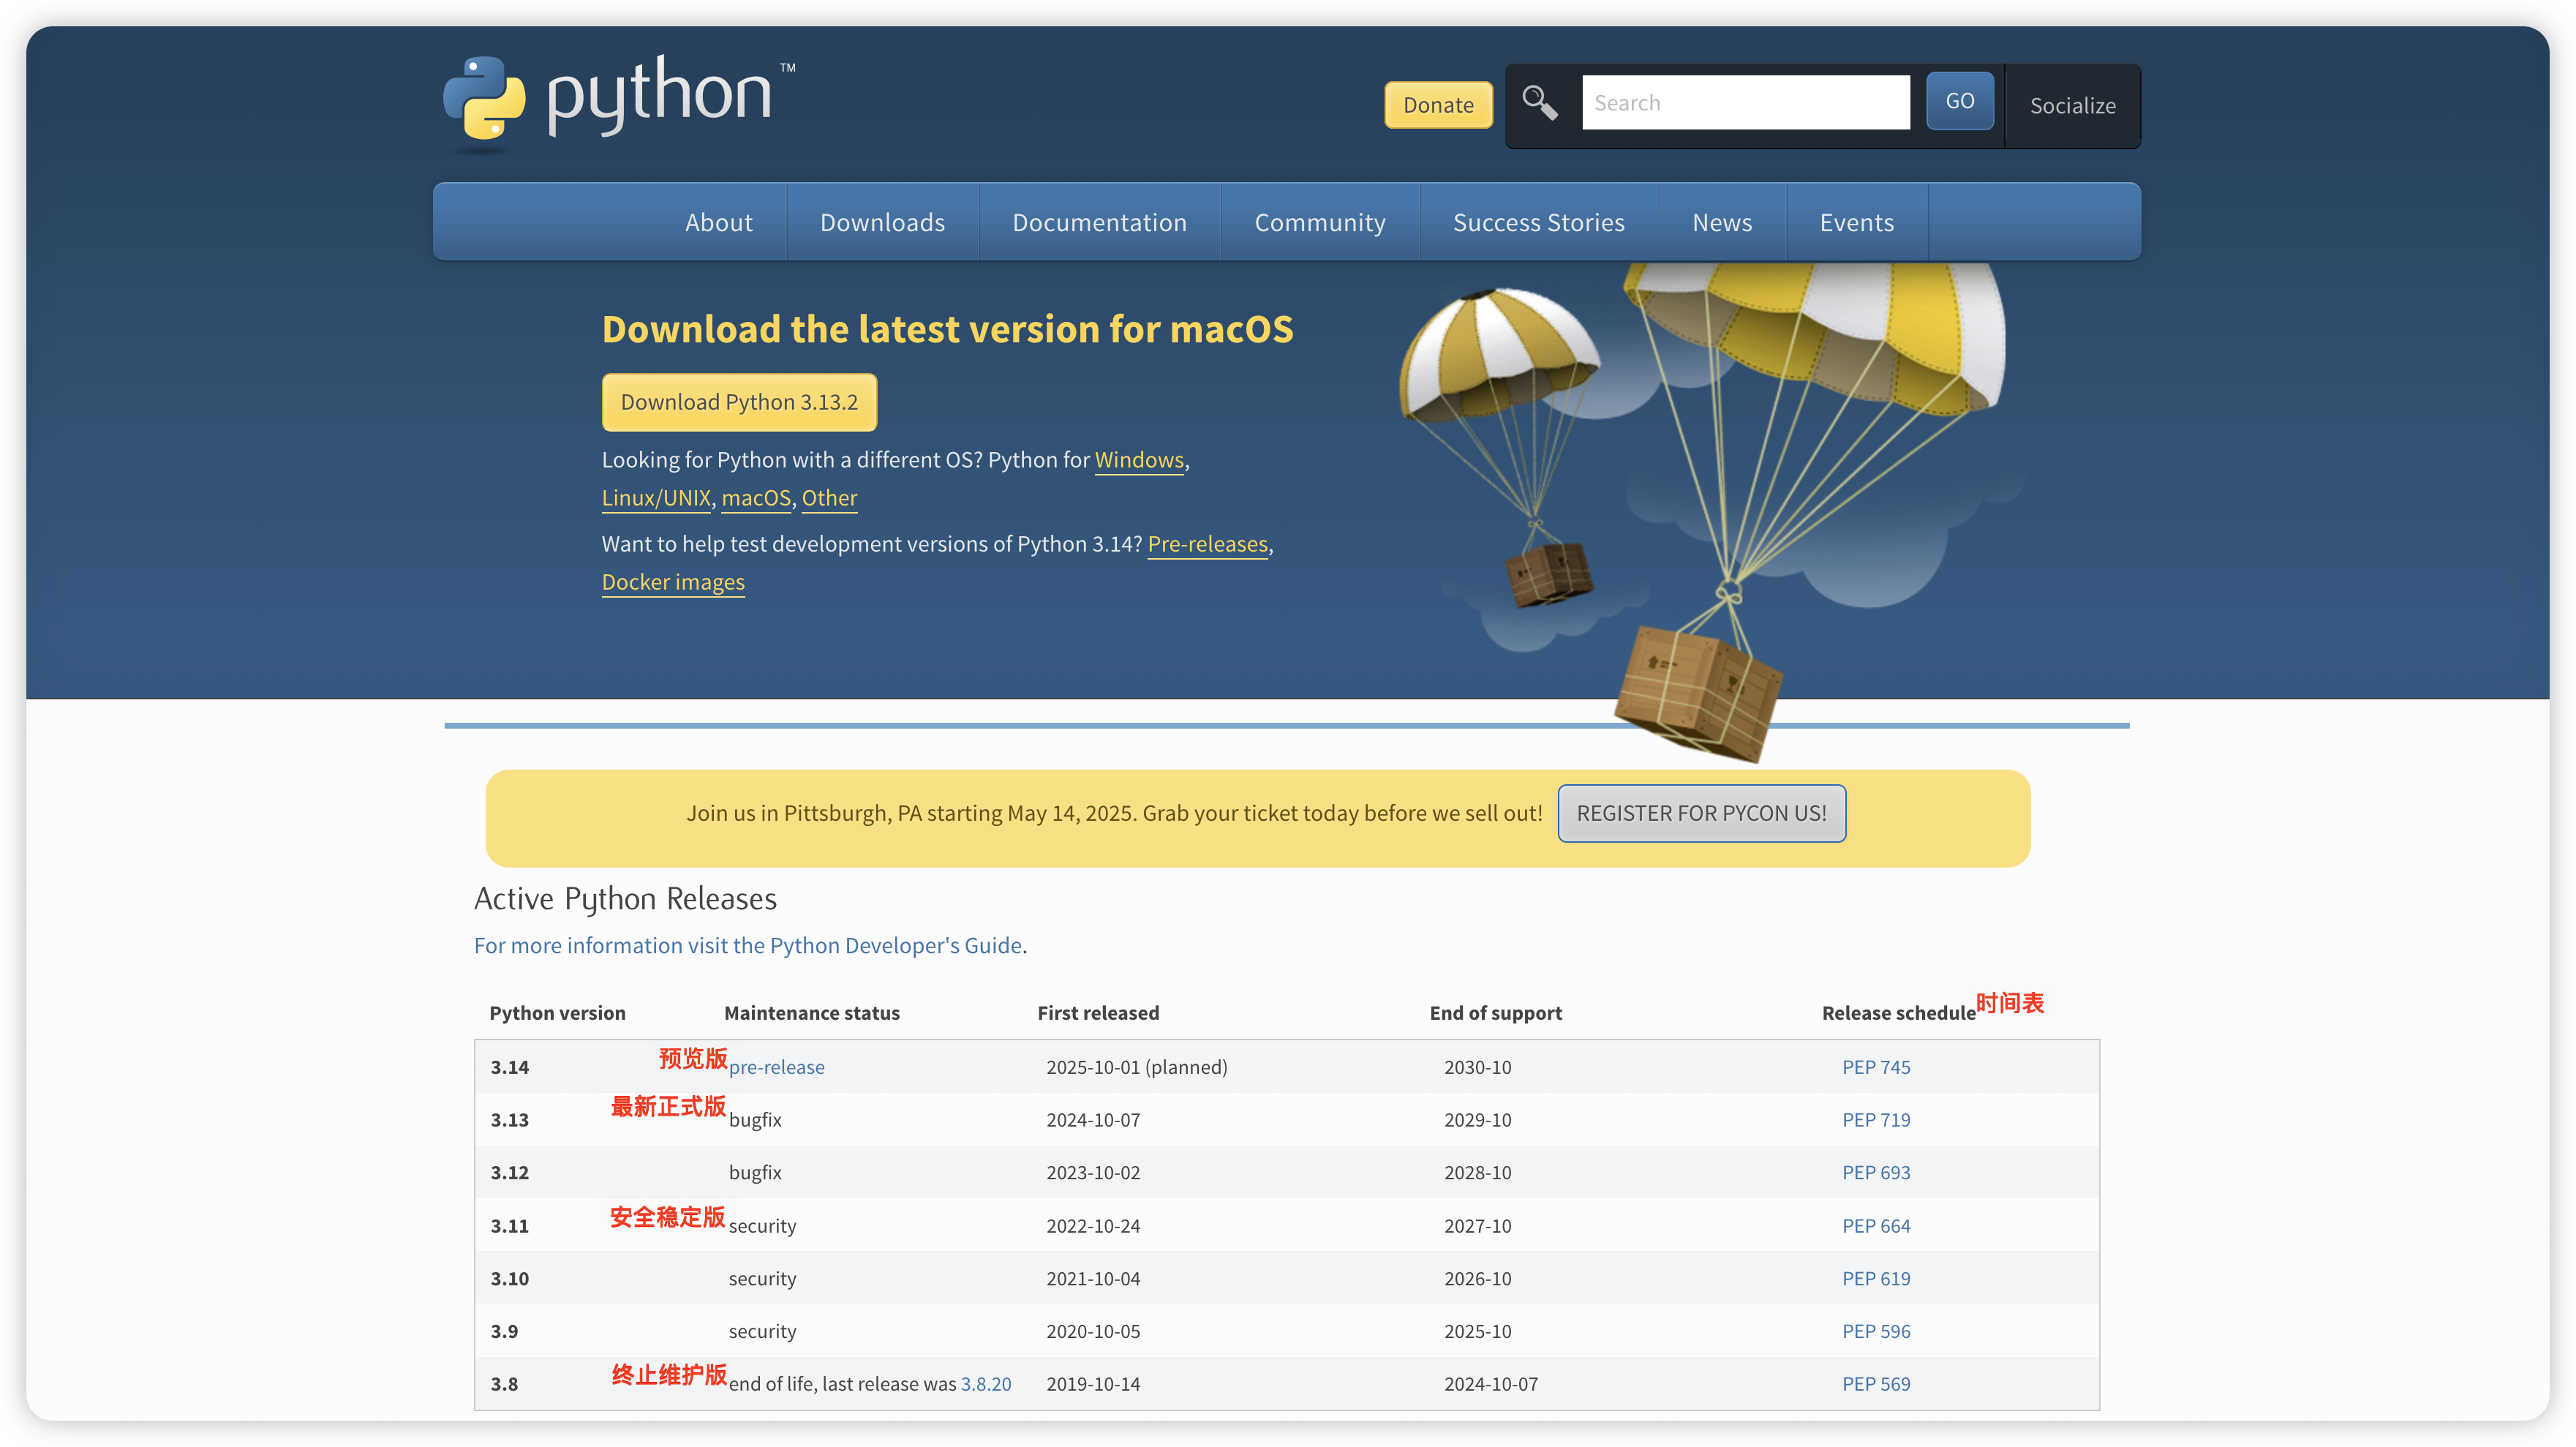Viewport: 2576px width, 1447px height.
Task: Open the Documentation menu
Action: pyautogui.click(x=1099, y=222)
